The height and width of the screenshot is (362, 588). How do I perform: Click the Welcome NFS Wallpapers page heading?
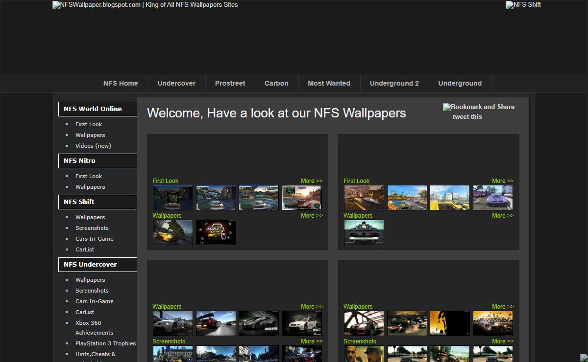276,113
